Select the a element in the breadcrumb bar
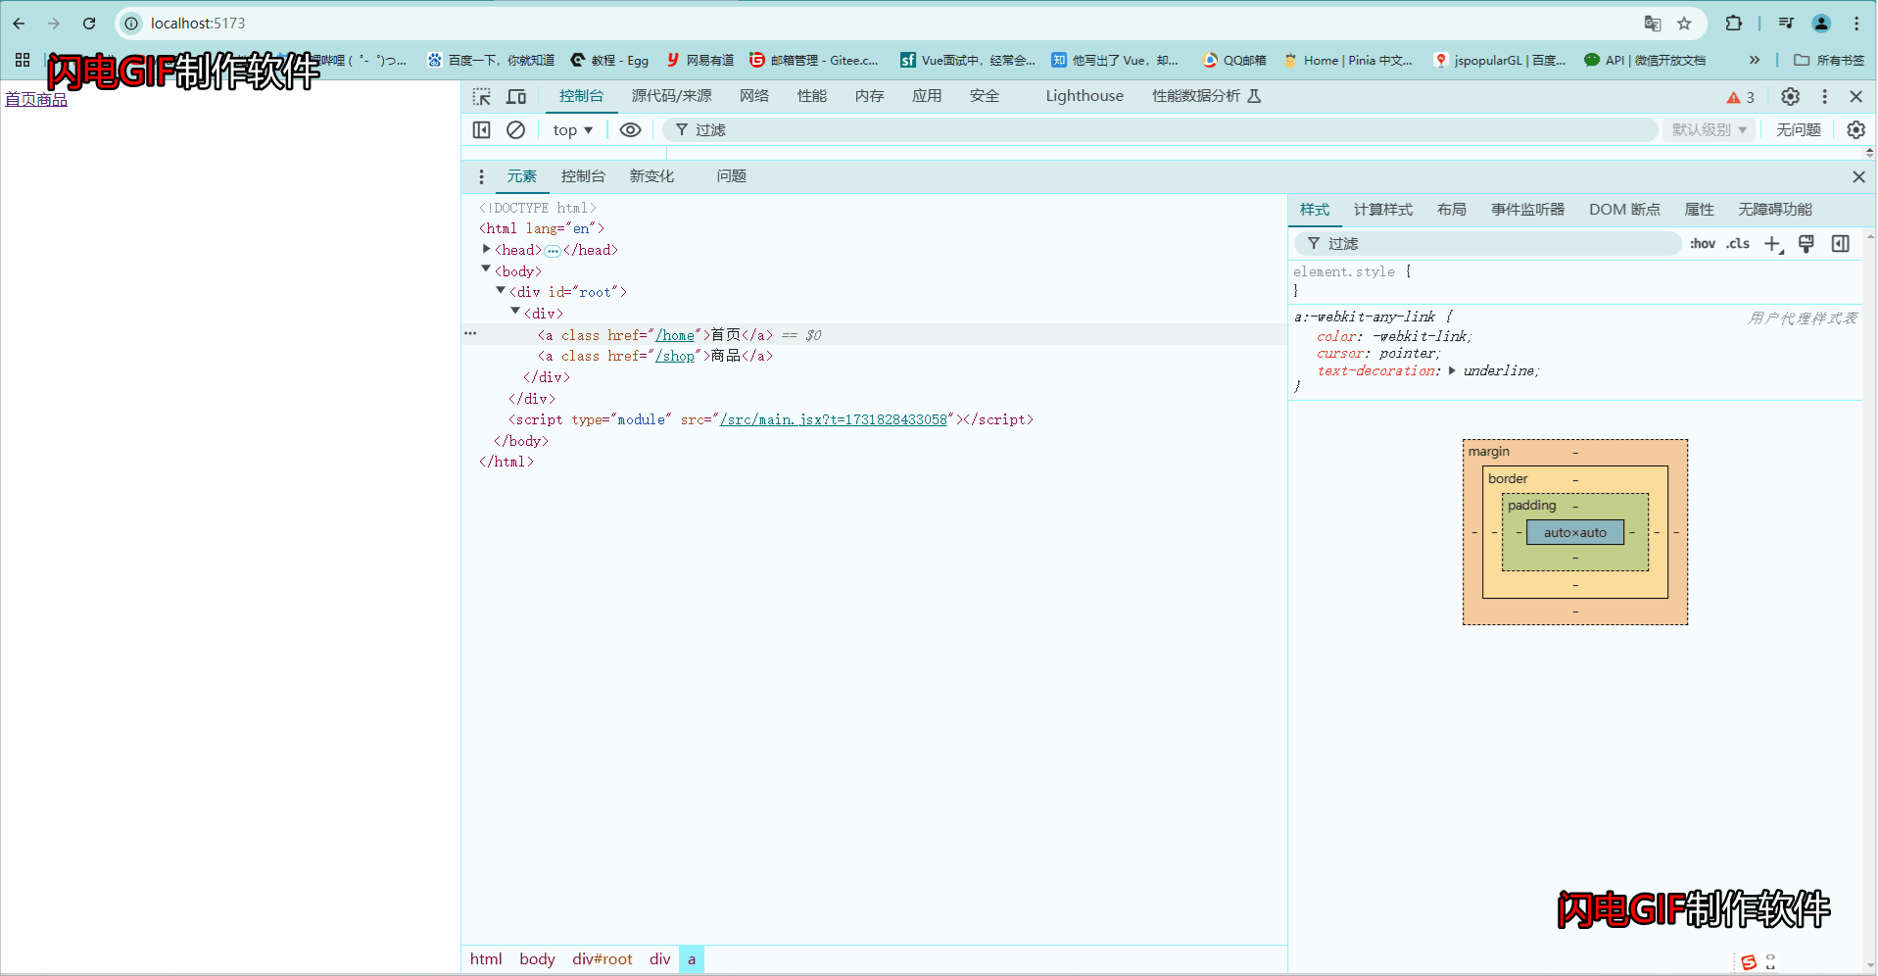Image resolution: width=1878 pixels, height=976 pixels. [692, 958]
